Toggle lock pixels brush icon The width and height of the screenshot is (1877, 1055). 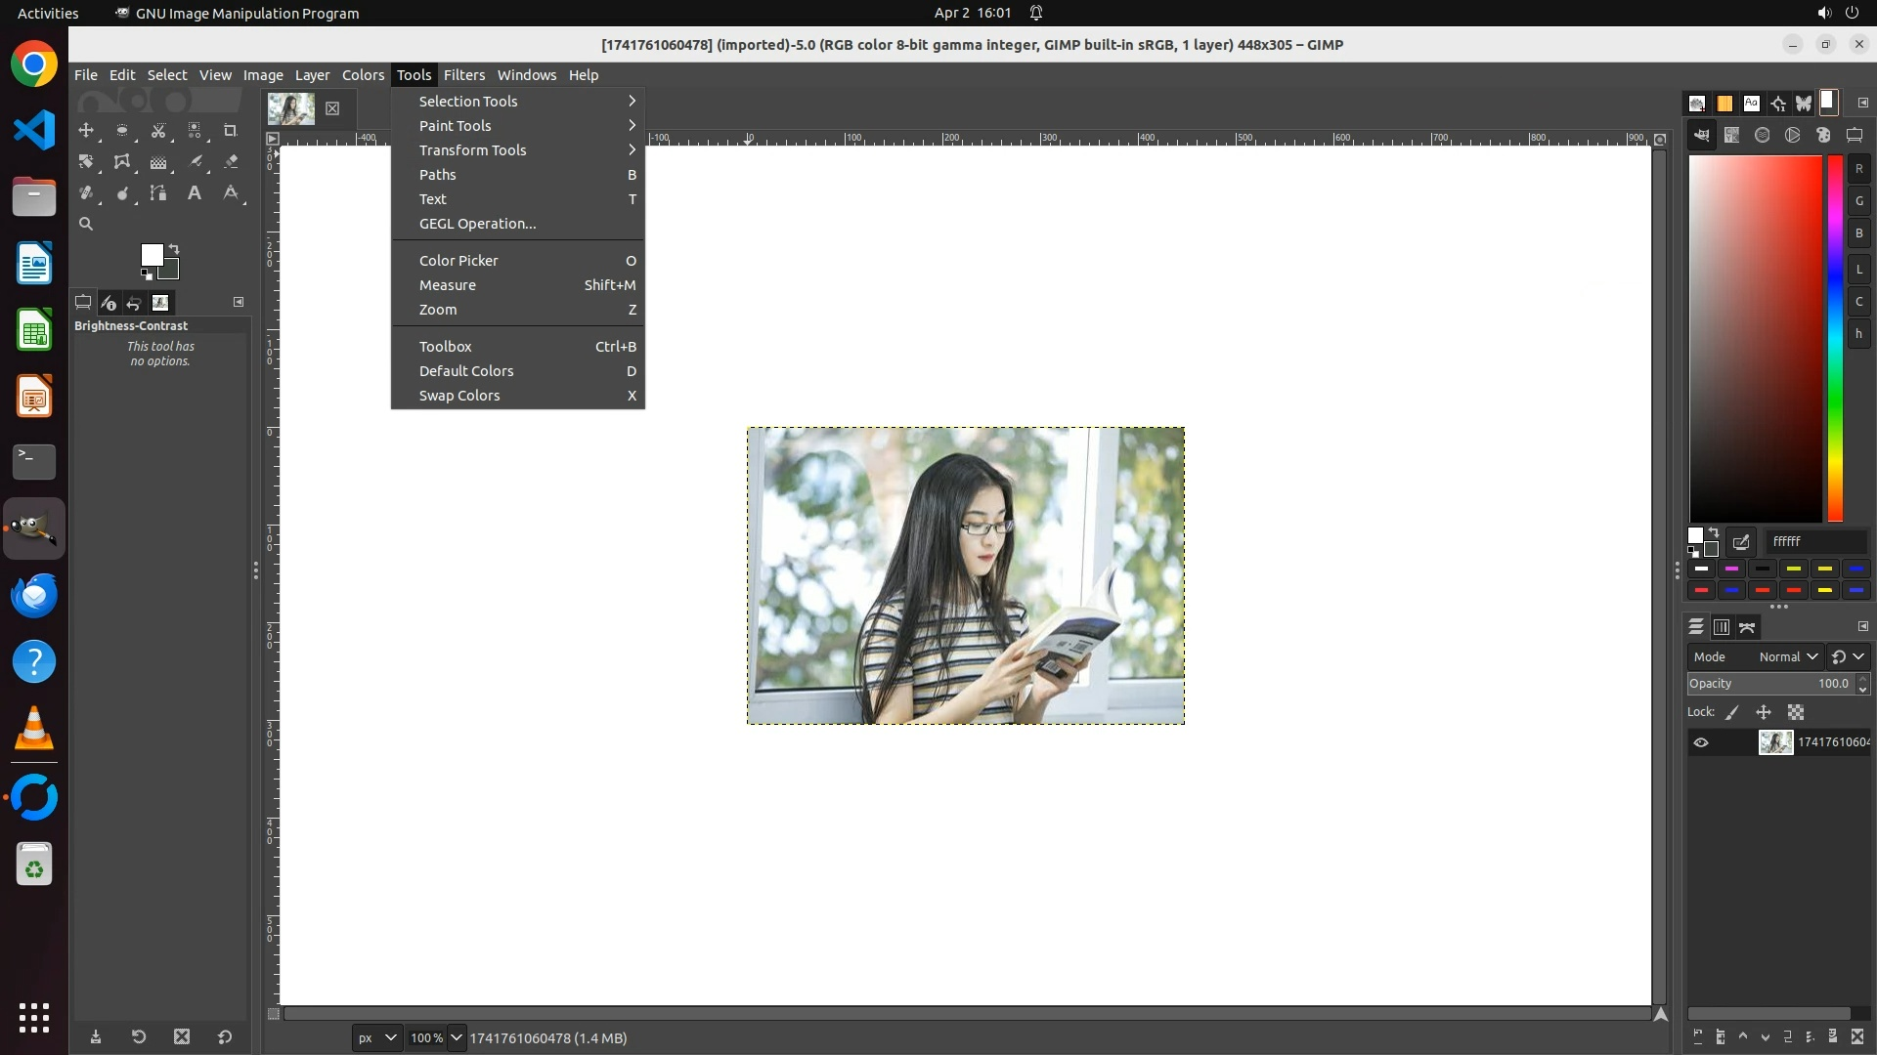click(1732, 712)
